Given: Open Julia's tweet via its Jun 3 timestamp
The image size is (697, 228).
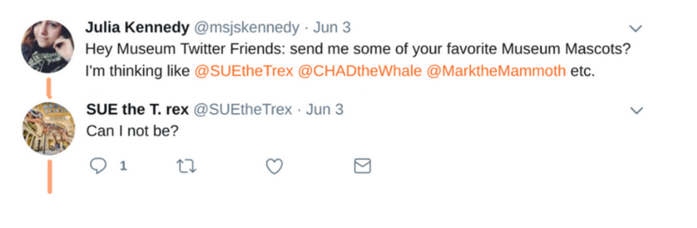Looking at the screenshot, I should (x=332, y=28).
